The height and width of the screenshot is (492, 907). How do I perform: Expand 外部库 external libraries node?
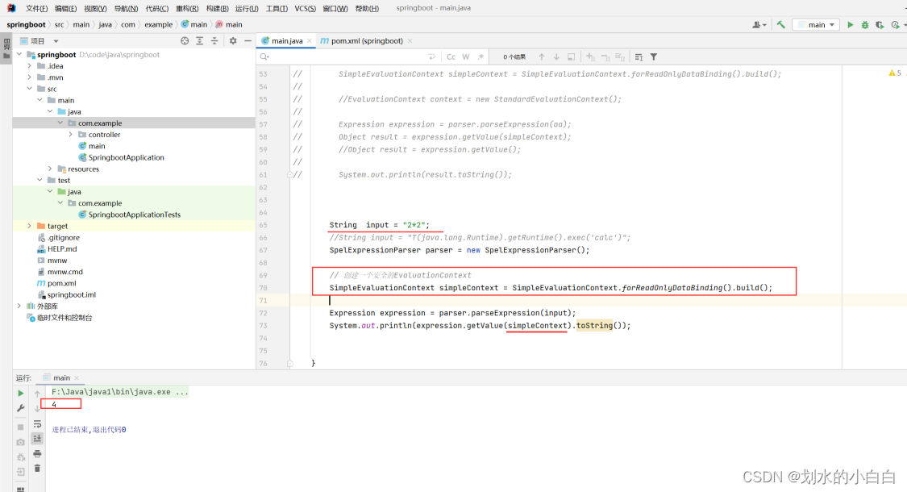click(19, 306)
